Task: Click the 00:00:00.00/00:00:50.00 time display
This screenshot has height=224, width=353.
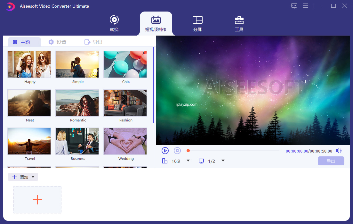Action: tap(309, 151)
